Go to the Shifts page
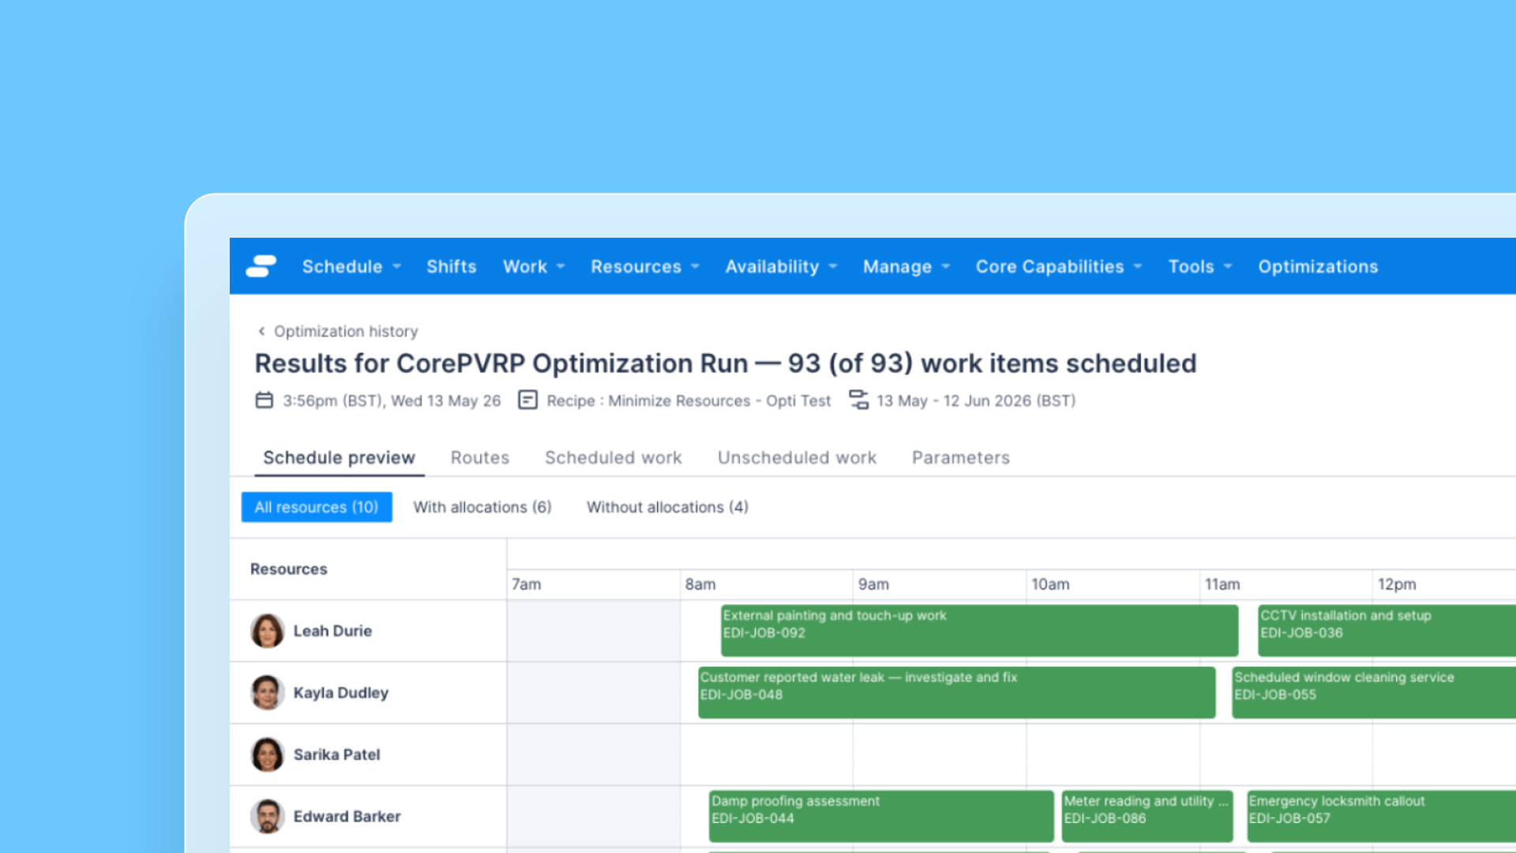Viewport: 1516px width, 853px height. 452,267
